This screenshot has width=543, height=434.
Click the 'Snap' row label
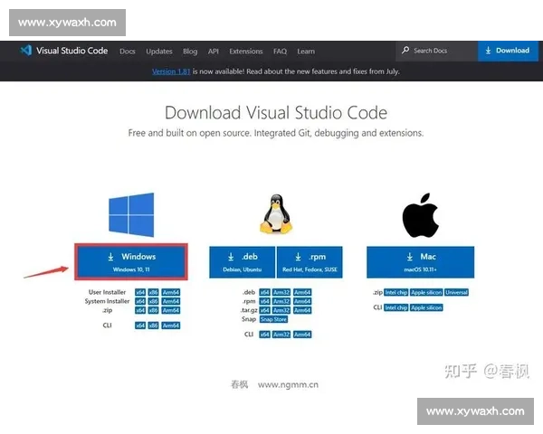(x=249, y=319)
